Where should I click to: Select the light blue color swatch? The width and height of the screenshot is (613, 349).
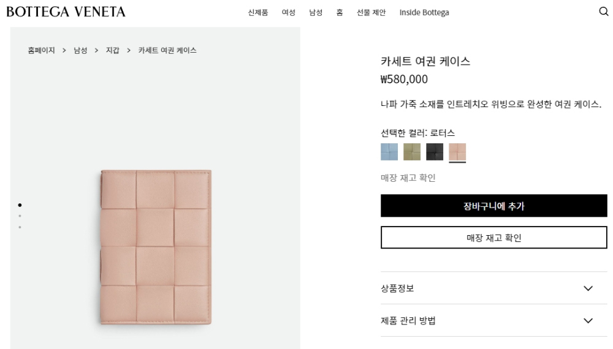point(389,152)
